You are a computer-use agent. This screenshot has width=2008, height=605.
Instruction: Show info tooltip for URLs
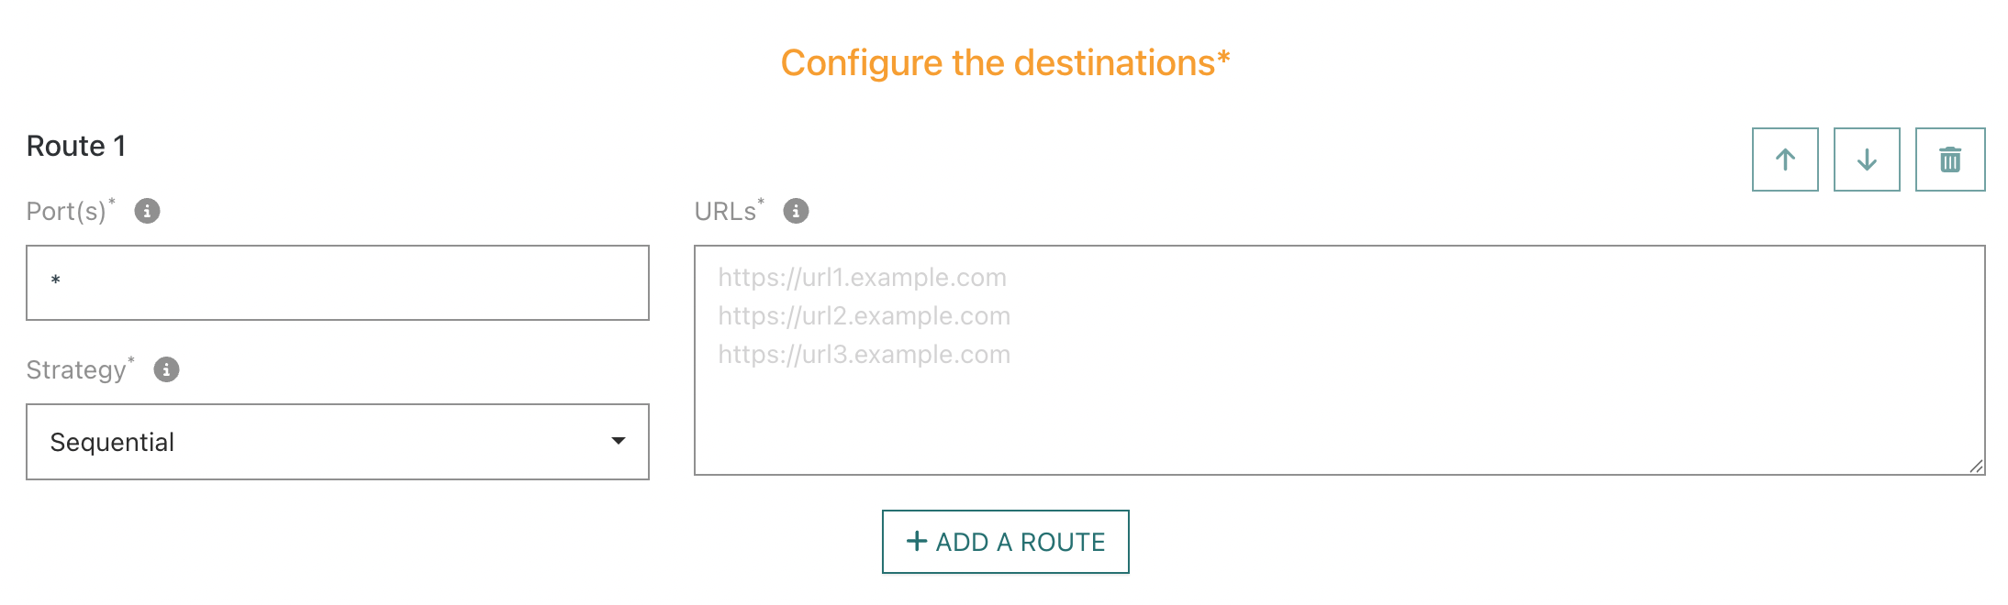point(796,211)
